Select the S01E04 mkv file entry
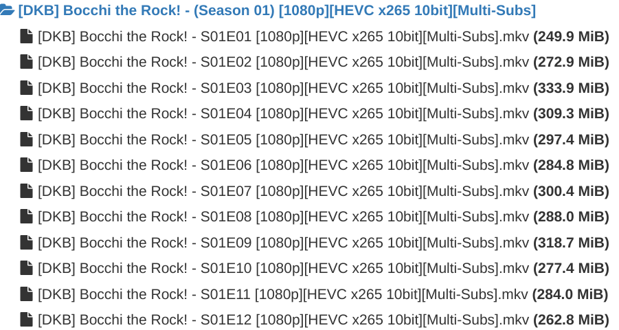This screenshot has width=619, height=330. (283, 113)
